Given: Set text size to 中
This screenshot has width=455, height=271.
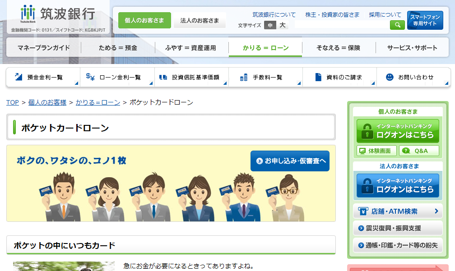Looking at the screenshot, I should pos(270,25).
